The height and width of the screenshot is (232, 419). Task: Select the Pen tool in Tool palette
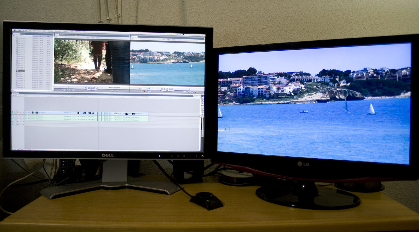point(202,114)
